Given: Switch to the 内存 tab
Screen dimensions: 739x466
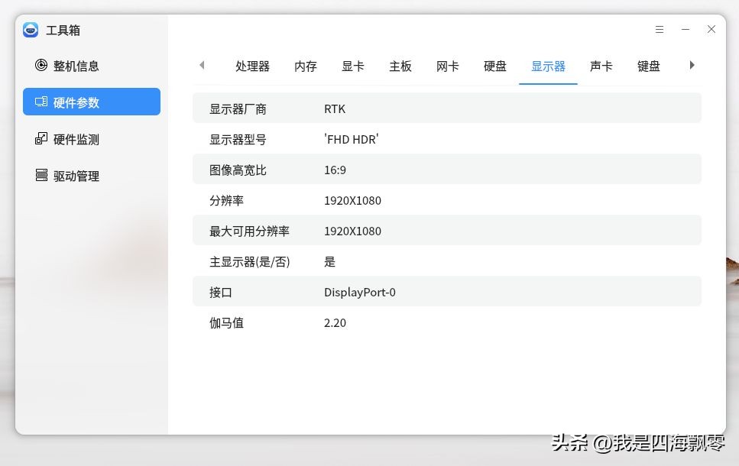Looking at the screenshot, I should (x=305, y=66).
